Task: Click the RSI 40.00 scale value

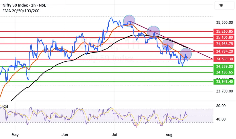Action: tap(221, 119)
